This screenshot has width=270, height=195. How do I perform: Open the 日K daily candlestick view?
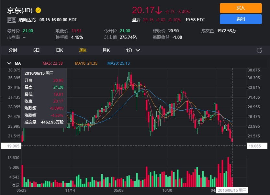point(59,50)
